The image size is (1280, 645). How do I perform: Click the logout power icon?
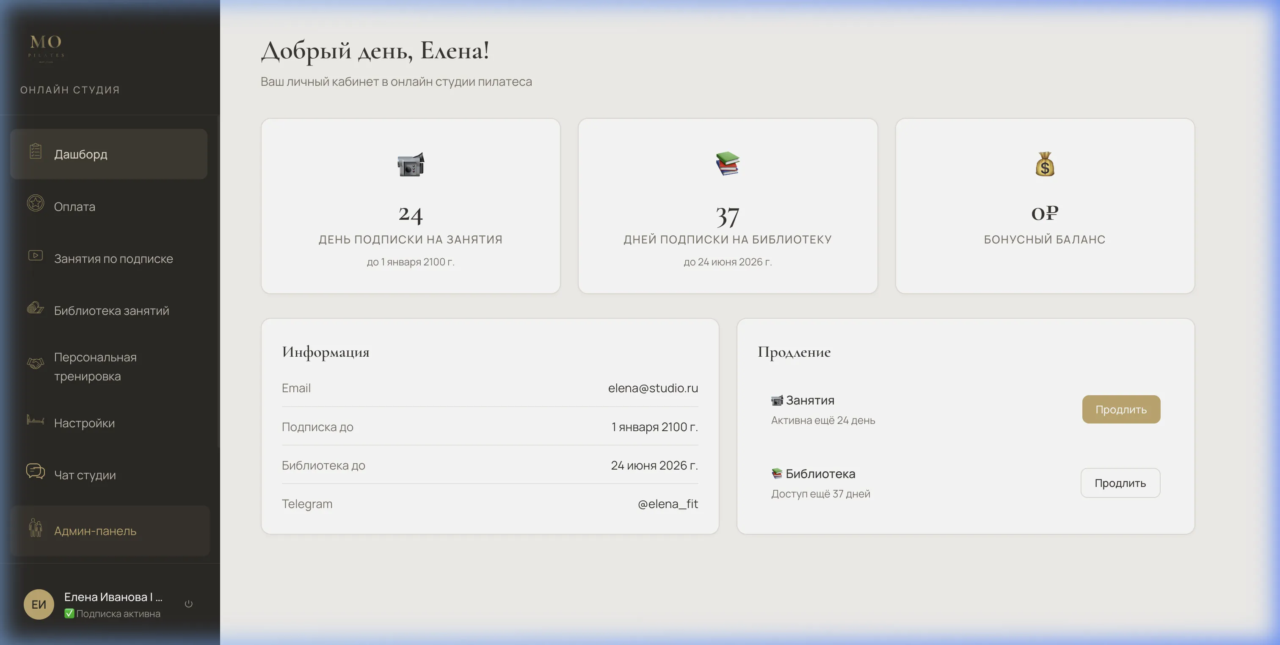click(189, 604)
